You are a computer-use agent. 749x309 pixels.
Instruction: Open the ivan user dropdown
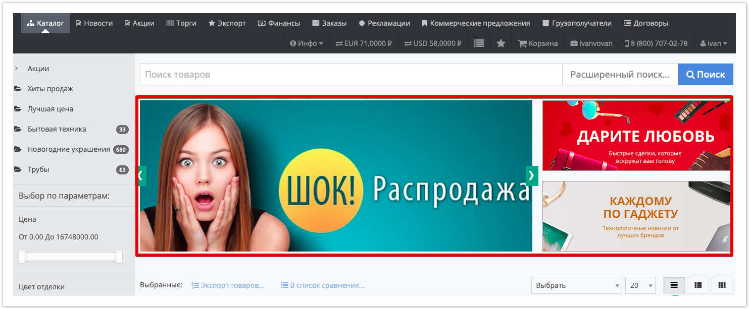point(714,43)
